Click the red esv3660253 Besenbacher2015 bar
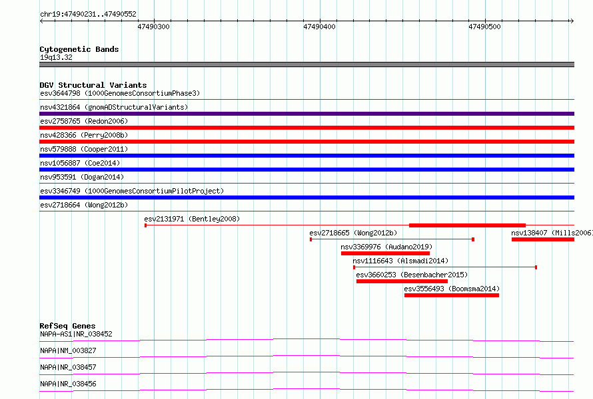Viewport: 593px width, 399px height. pos(402,281)
